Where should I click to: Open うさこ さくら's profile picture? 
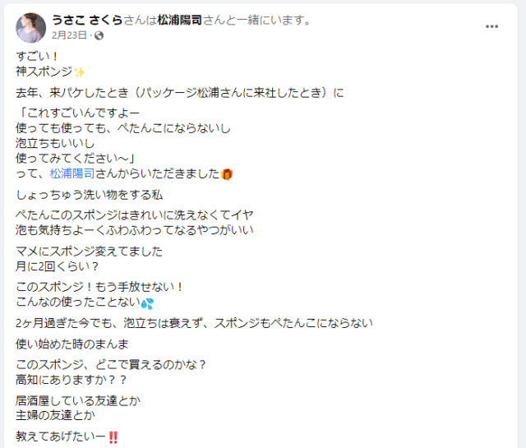31,28
